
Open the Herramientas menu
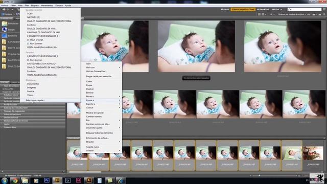coord(46,6)
